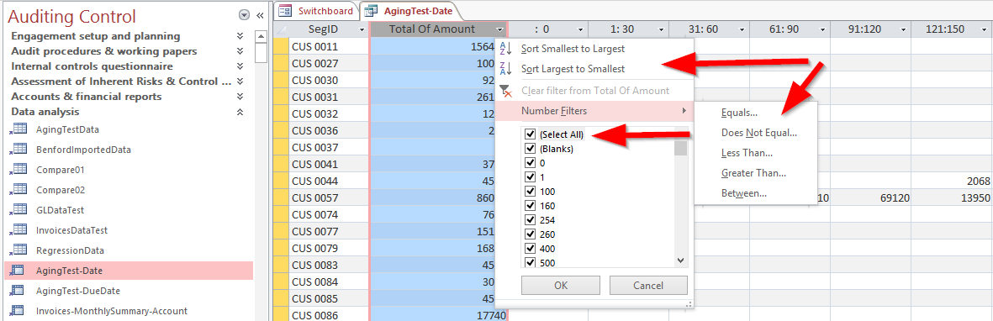Image resolution: width=993 pixels, height=321 pixels.
Task: Collapse navigation pane with shutter bar button
Action: pos(260,16)
